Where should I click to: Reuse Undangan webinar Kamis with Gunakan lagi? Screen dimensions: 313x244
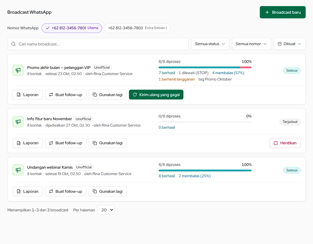pyautogui.click(x=108, y=192)
